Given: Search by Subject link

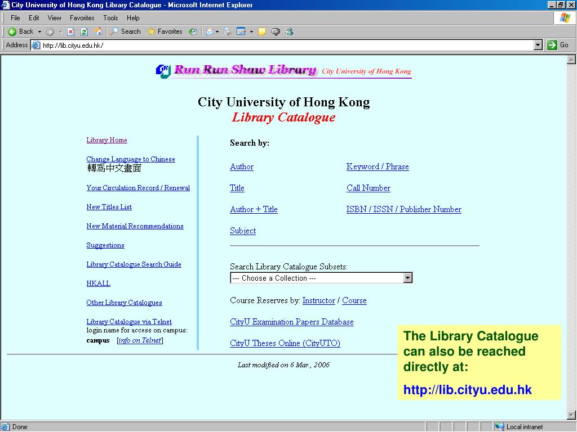Looking at the screenshot, I should pos(242,231).
